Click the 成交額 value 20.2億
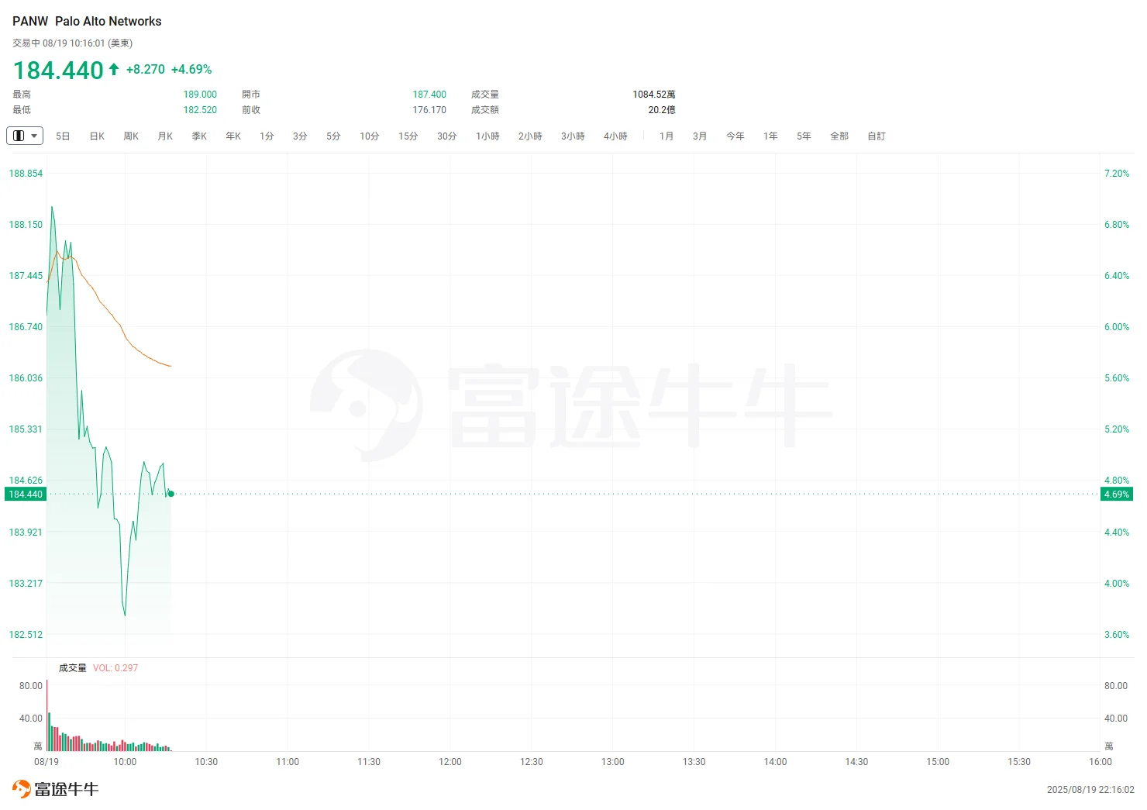Viewport: 1147px width, 810px height. (x=662, y=110)
